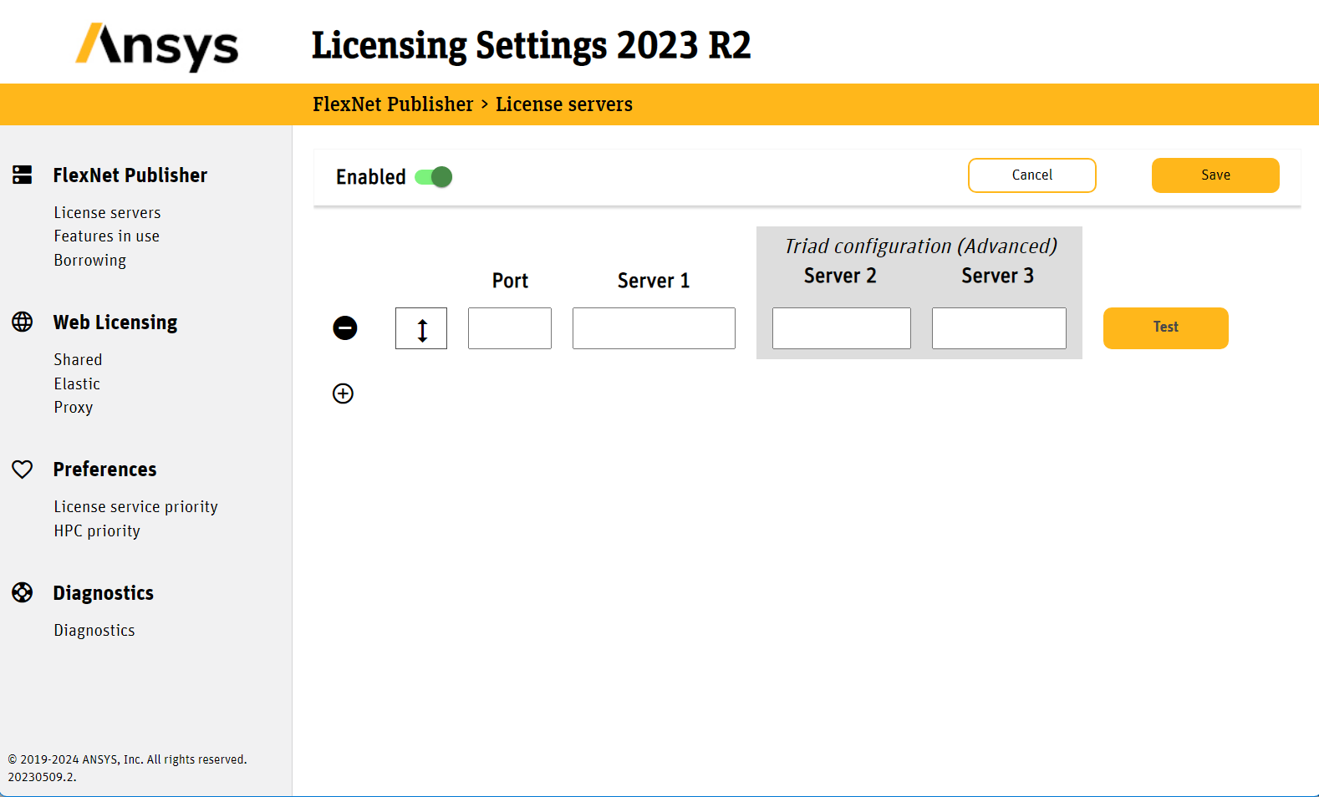Screen dimensions: 1319x797
Task: Click the add server row plus icon
Action: click(344, 393)
